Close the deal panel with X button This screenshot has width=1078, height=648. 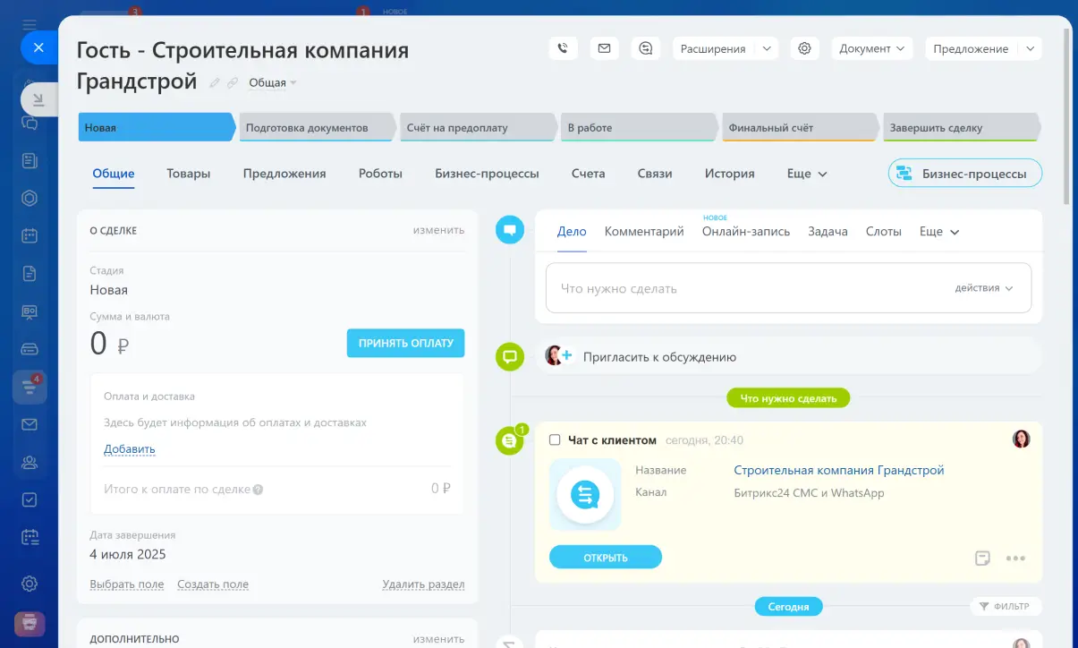pos(38,47)
